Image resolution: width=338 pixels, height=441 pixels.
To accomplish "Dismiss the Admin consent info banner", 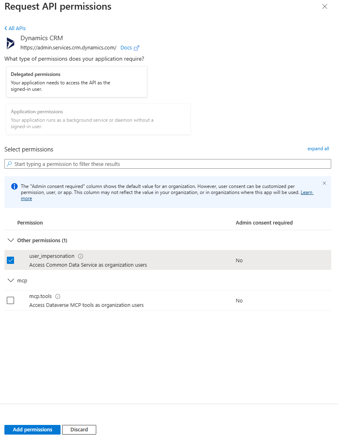I will 324,183.
